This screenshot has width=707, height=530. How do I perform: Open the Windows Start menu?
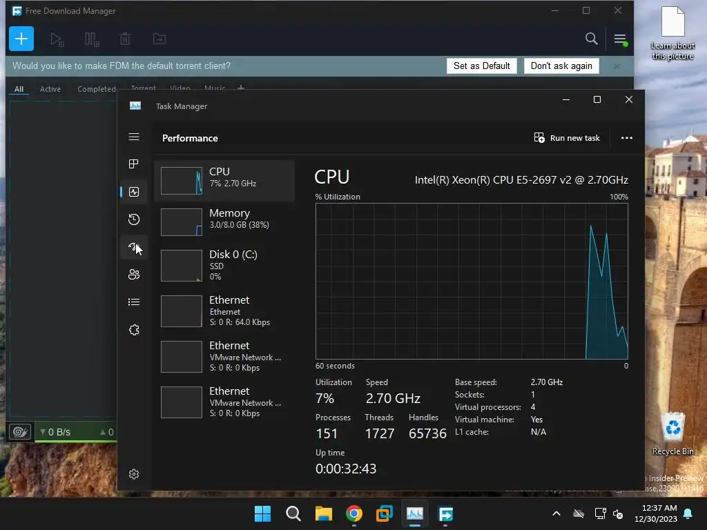point(262,513)
